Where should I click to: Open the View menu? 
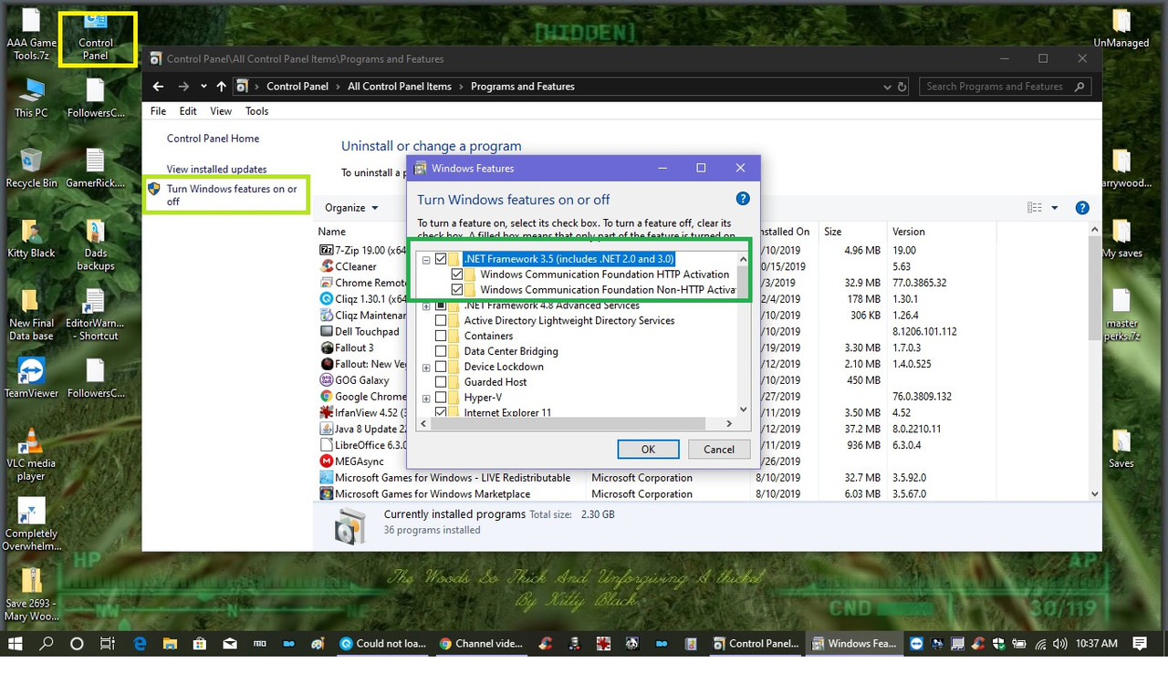pyautogui.click(x=221, y=111)
